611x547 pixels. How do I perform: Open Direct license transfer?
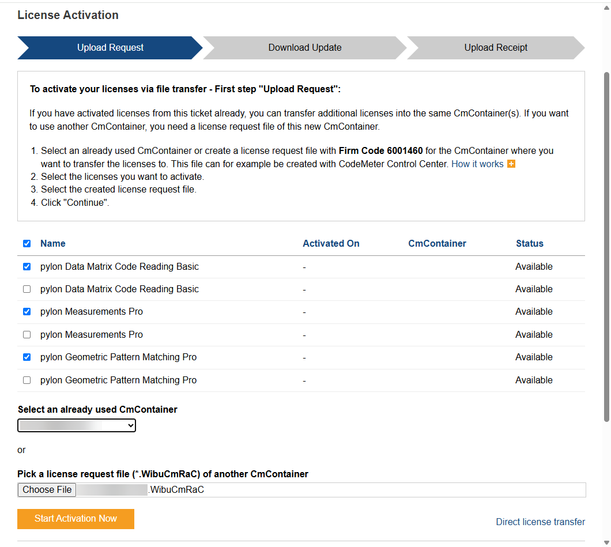540,522
